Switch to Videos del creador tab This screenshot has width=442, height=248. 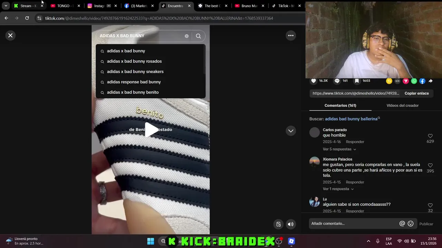[402, 105]
